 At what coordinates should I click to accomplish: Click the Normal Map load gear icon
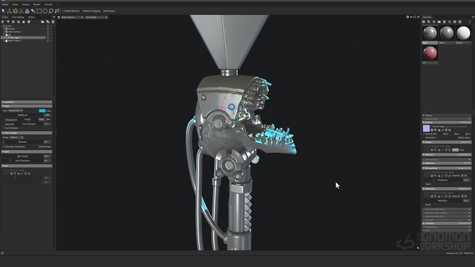tap(432, 130)
